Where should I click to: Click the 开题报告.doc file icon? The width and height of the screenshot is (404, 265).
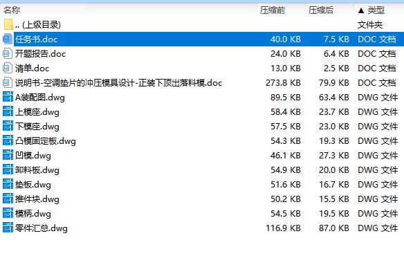[x=8, y=53]
